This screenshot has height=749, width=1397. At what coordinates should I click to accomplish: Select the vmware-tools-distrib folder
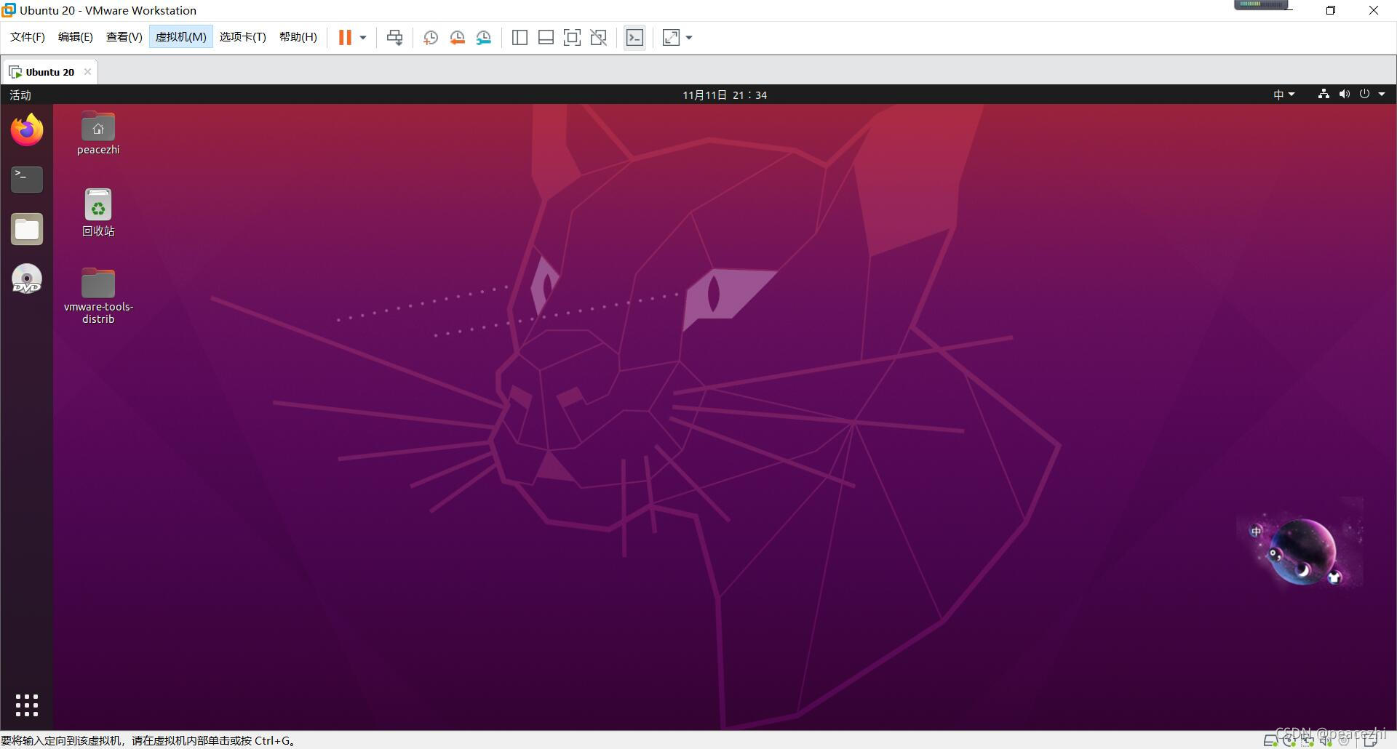[x=98, y=296]
